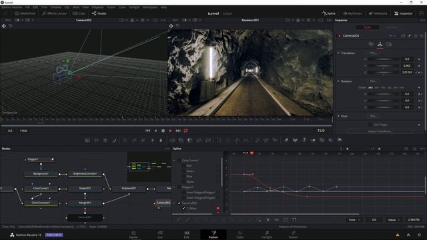The width and height of the screenshot is (427, 240).
Task: Play the composition forward
Action: click(170, 131)
